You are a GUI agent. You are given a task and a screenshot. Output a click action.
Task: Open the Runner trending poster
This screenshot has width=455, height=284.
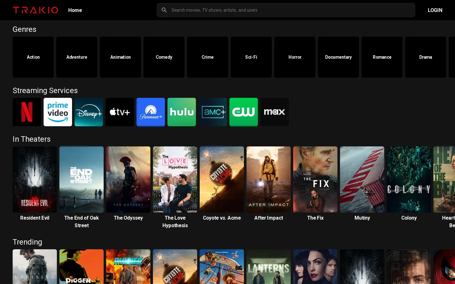click(x=128, y=267)
